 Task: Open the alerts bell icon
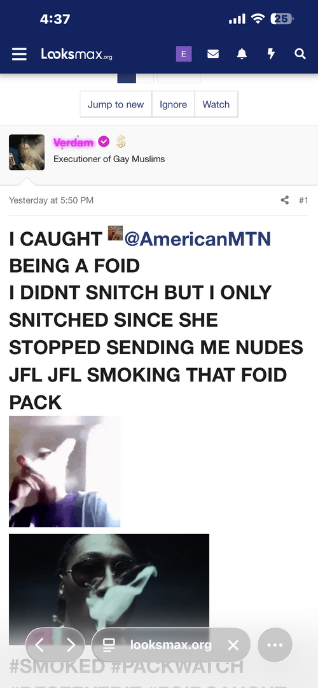(242, 54)
